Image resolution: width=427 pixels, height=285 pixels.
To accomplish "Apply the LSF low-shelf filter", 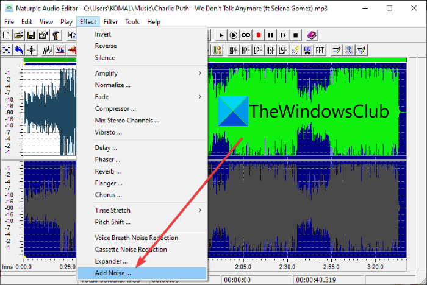I will tap(283, 51).
